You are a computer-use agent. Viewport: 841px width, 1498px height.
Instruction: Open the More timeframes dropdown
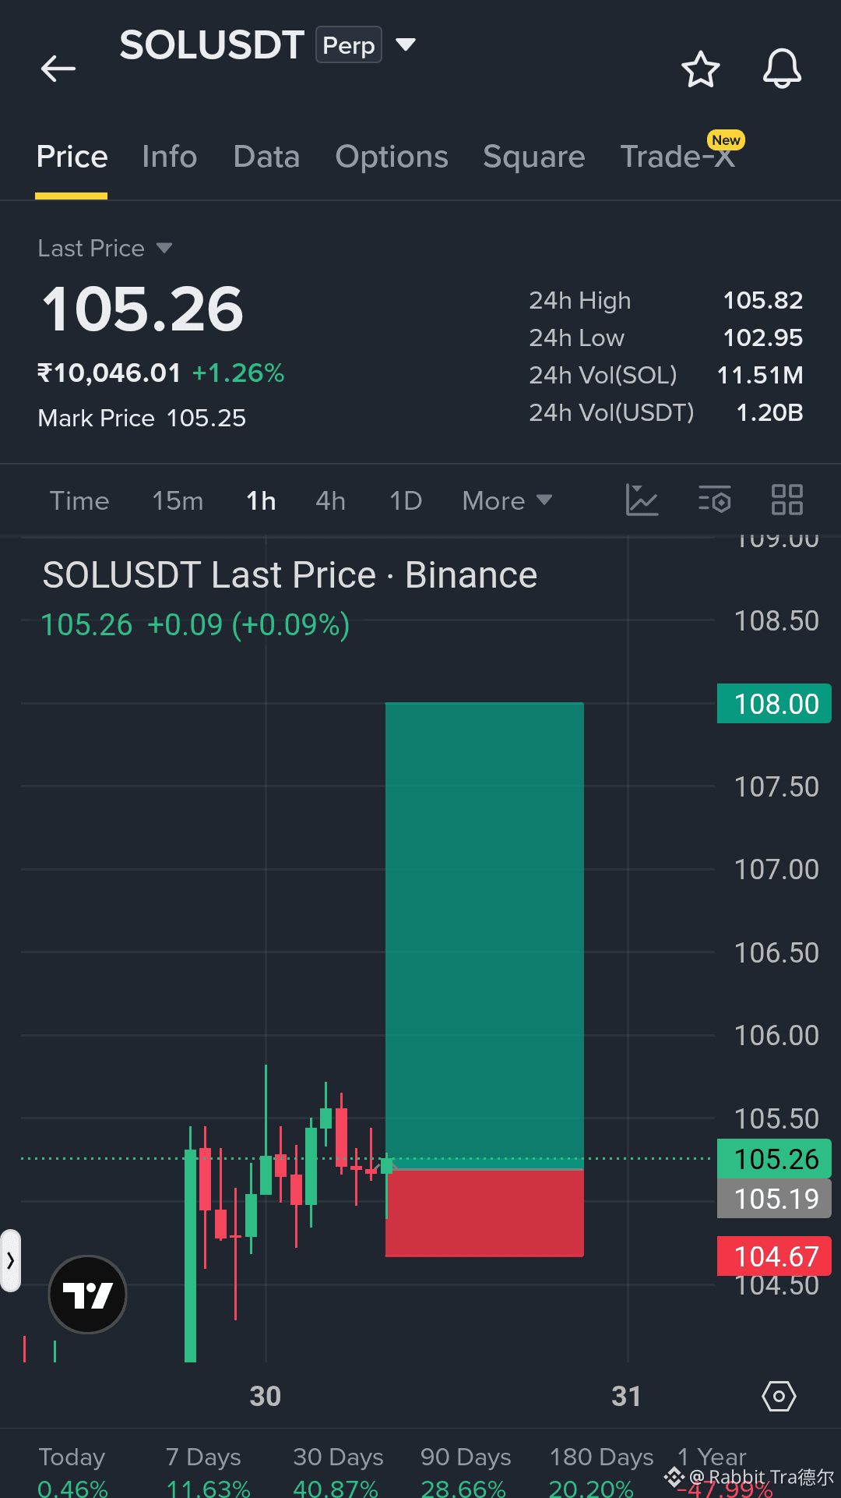507,500
